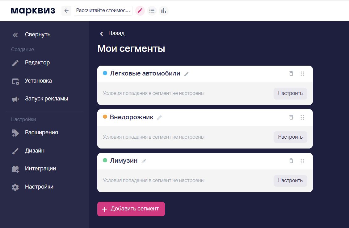
Task: Open the quiz title field "Рассчитайте стоимос..."
Action: tap(103, 11)
